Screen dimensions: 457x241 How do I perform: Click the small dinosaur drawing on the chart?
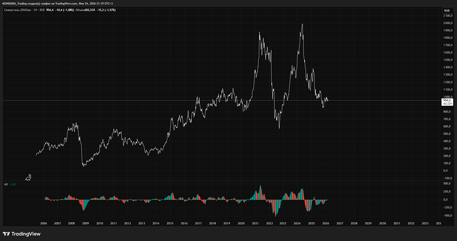click(x=28, y=177)
